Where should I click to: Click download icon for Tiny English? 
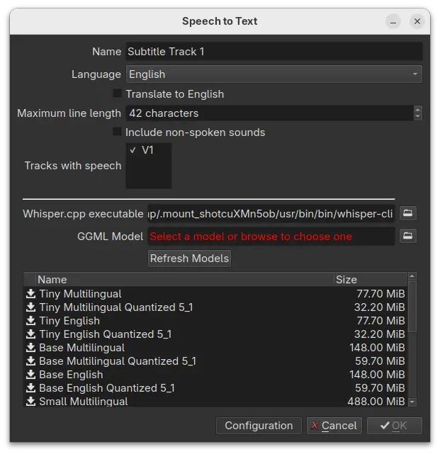pos(31,321)
